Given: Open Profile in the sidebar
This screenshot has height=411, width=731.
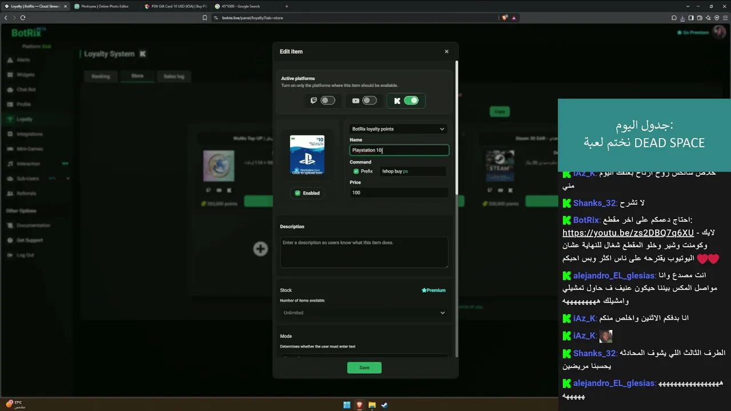Looking at the screenshot, I should point(23,104).
